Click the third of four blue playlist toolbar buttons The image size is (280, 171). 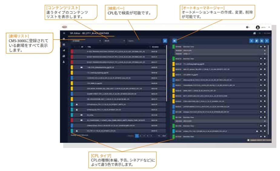point(262,41)
